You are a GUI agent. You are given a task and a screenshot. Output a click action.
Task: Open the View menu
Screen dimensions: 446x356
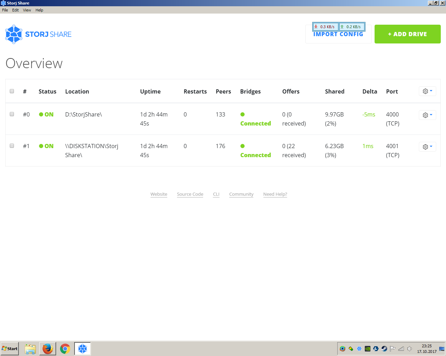tap(27, 10)
